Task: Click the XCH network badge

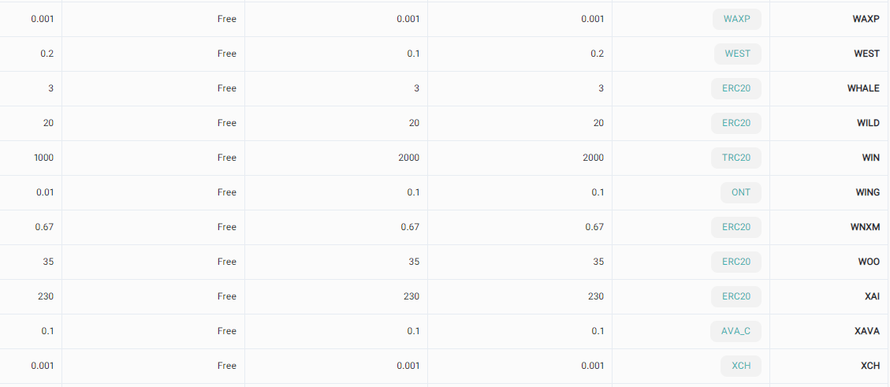Action: pos(740,366)
